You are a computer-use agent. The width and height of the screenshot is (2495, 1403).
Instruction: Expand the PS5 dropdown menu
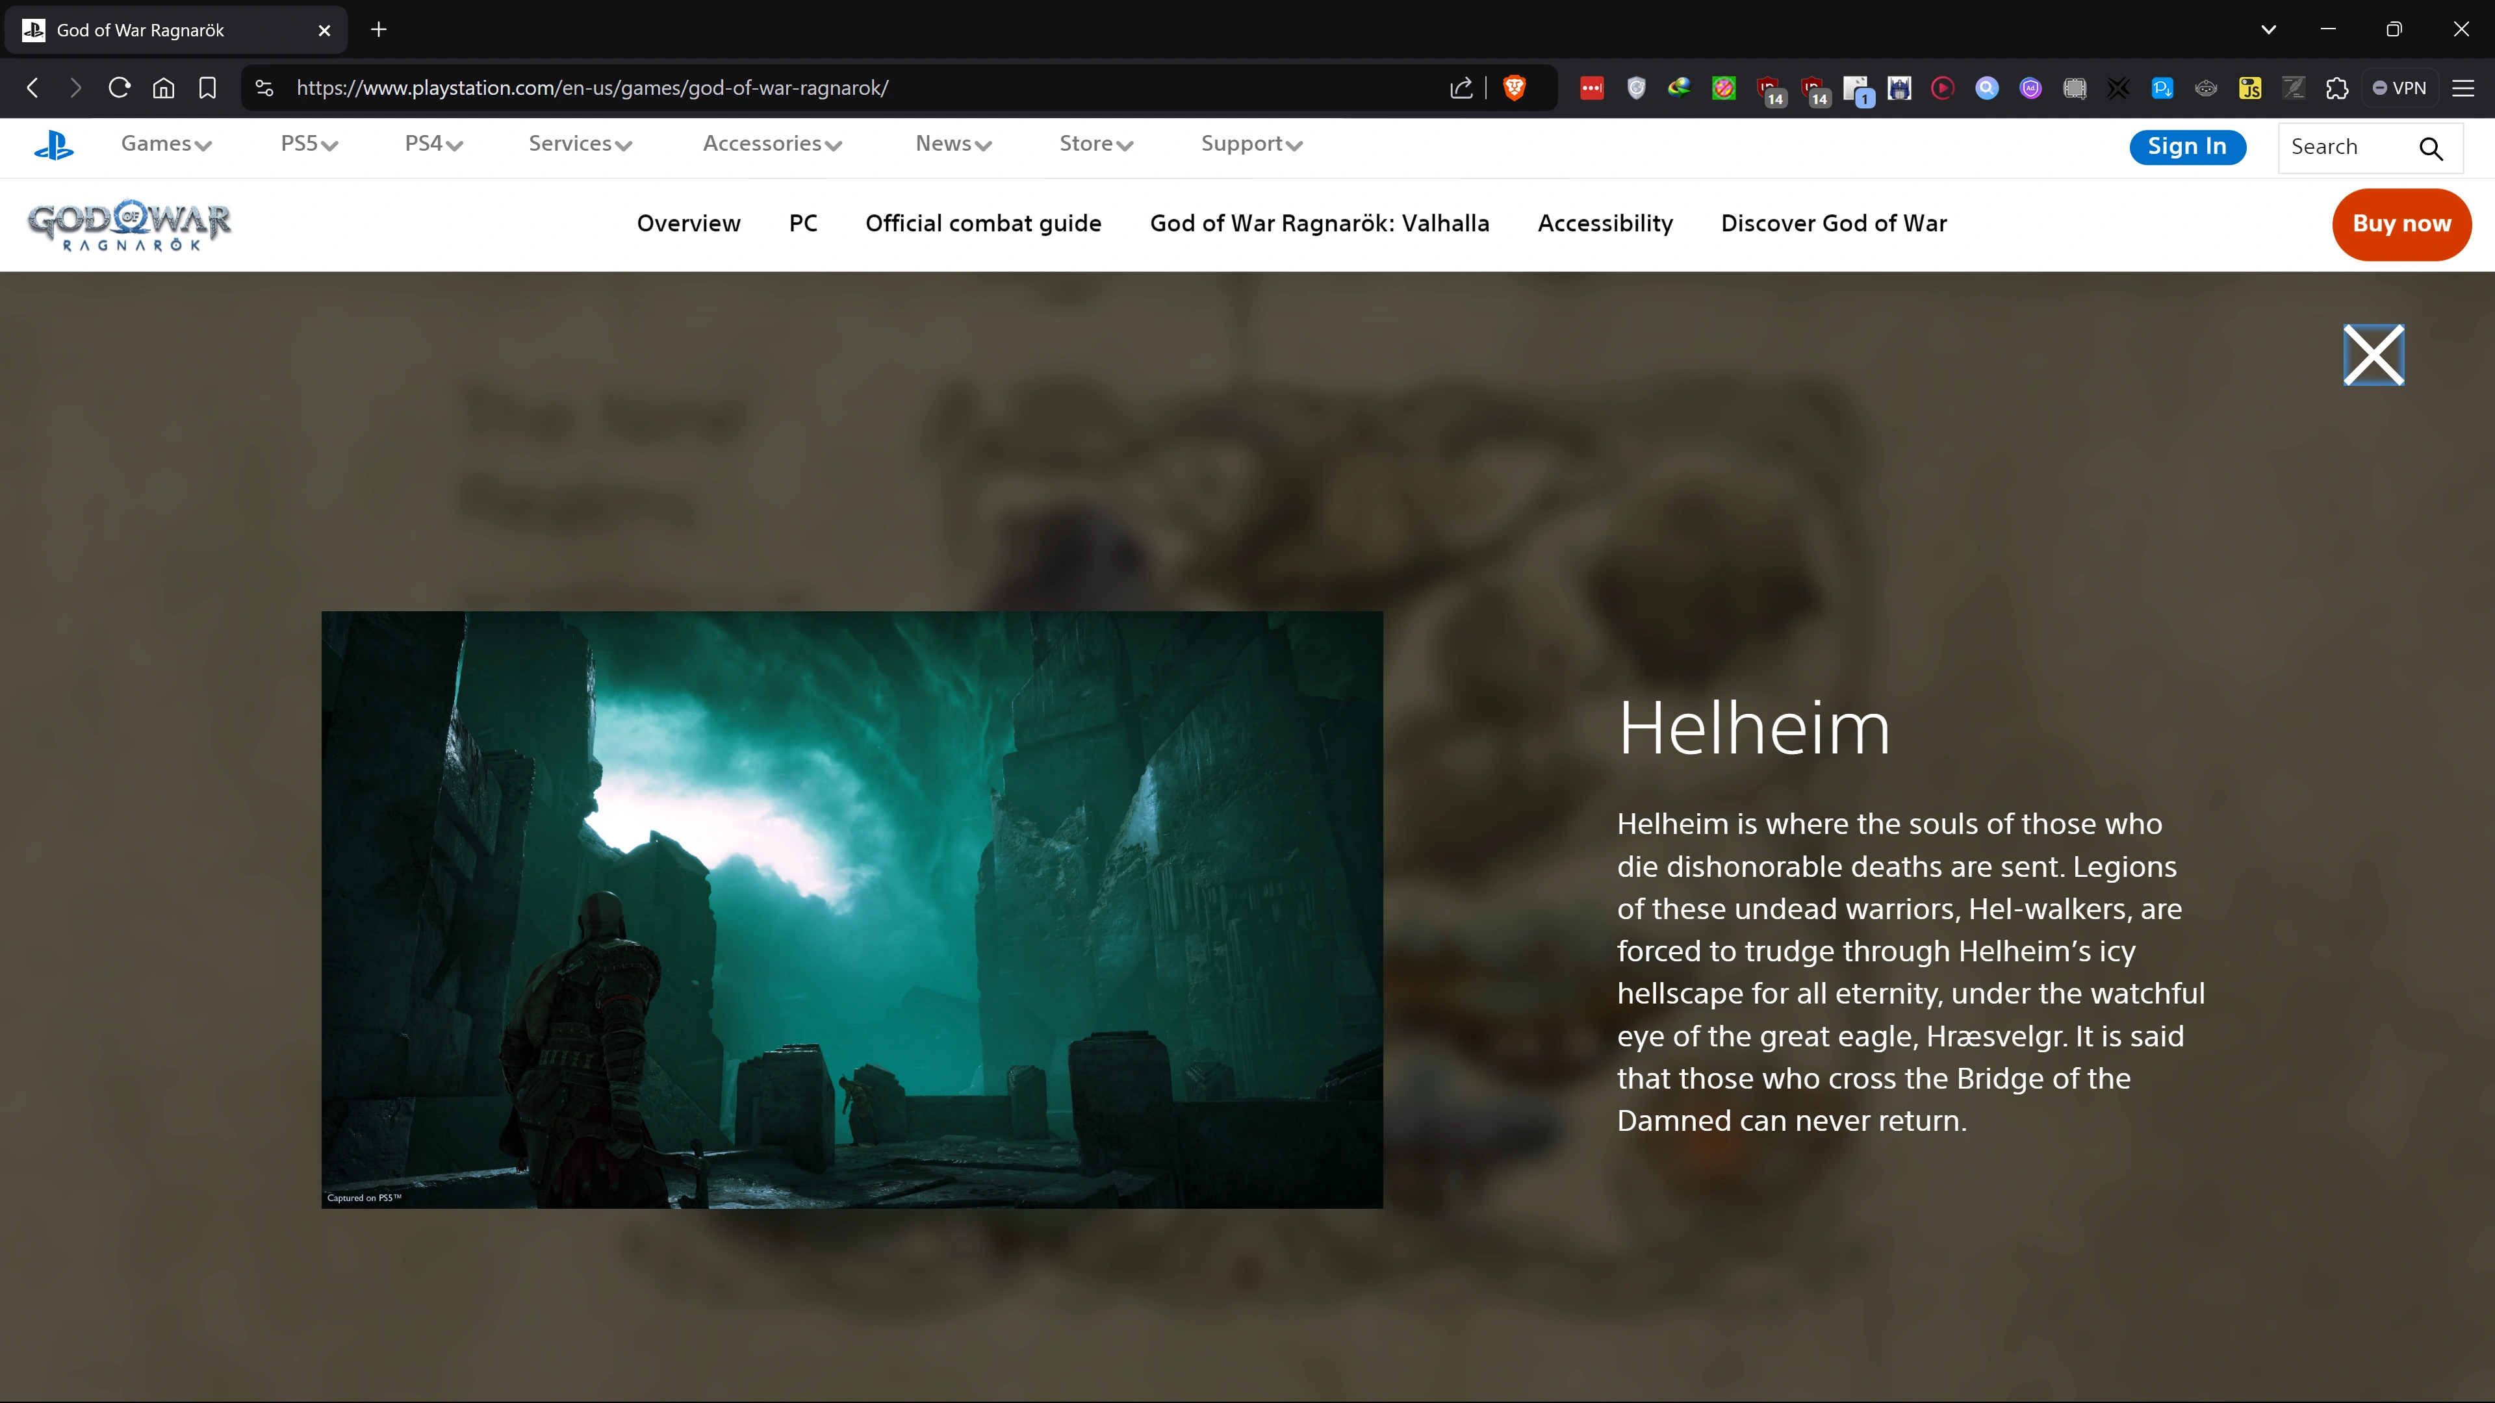click(308, 144)
